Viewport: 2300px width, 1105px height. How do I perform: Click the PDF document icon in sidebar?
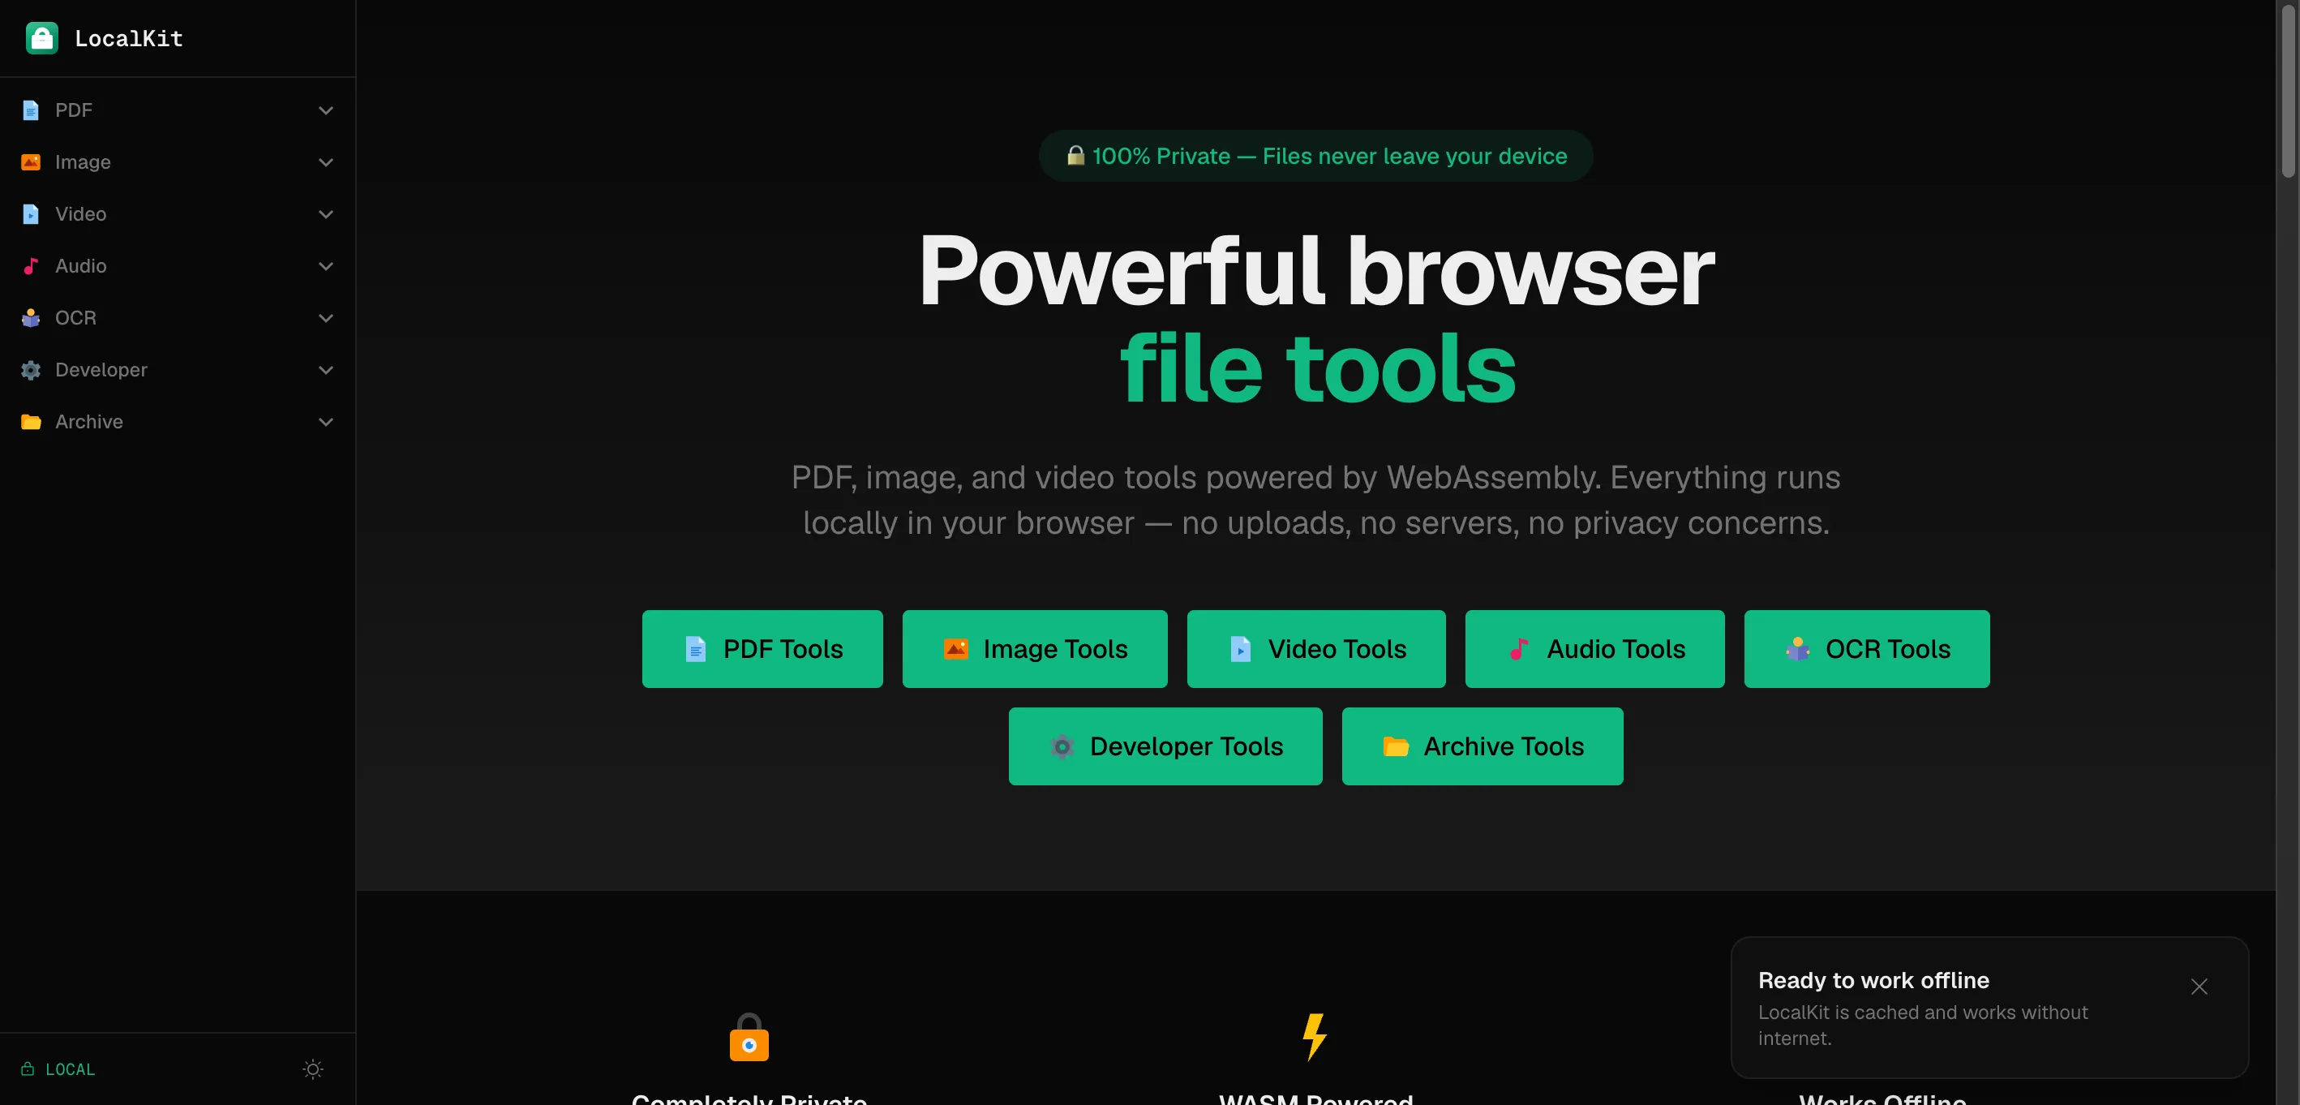coord(32,110)
